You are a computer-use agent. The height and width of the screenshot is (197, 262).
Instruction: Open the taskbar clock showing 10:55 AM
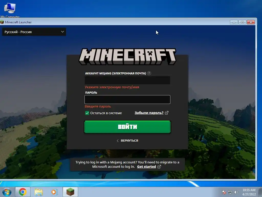pos(249,192)
